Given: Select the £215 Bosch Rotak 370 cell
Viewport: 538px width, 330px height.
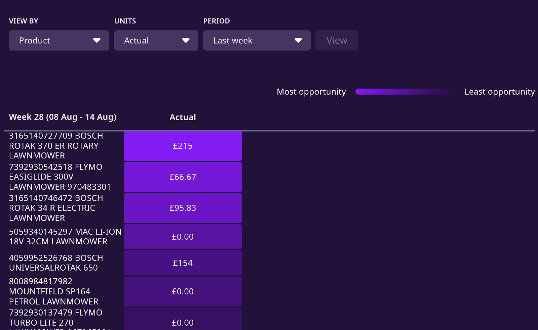Looking at the screenshot, I should (183, 146).
